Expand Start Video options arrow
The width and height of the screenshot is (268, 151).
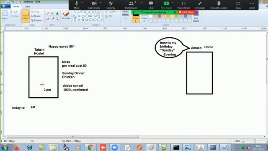coord(100,3)
